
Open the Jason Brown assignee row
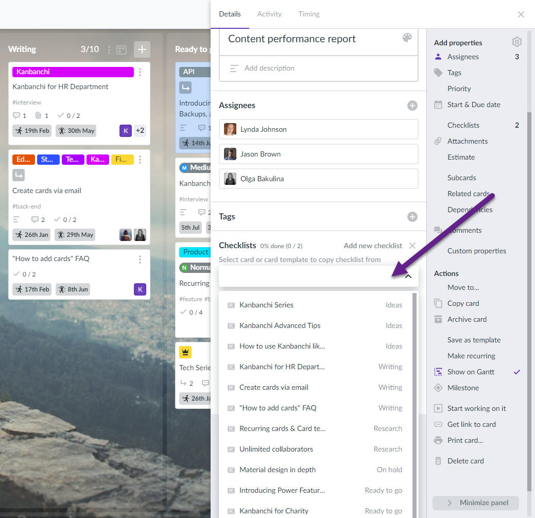pyautogui.click(x=319, y=154)
